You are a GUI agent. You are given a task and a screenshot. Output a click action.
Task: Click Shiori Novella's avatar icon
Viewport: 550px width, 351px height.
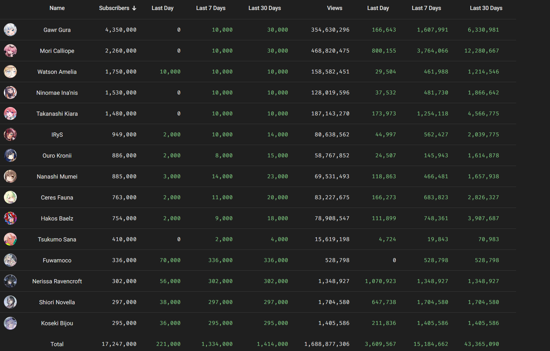10,302
